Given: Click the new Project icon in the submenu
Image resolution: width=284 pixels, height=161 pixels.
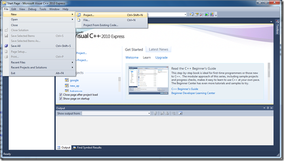Looking at the screenshot, I should [x=79, y=15].
